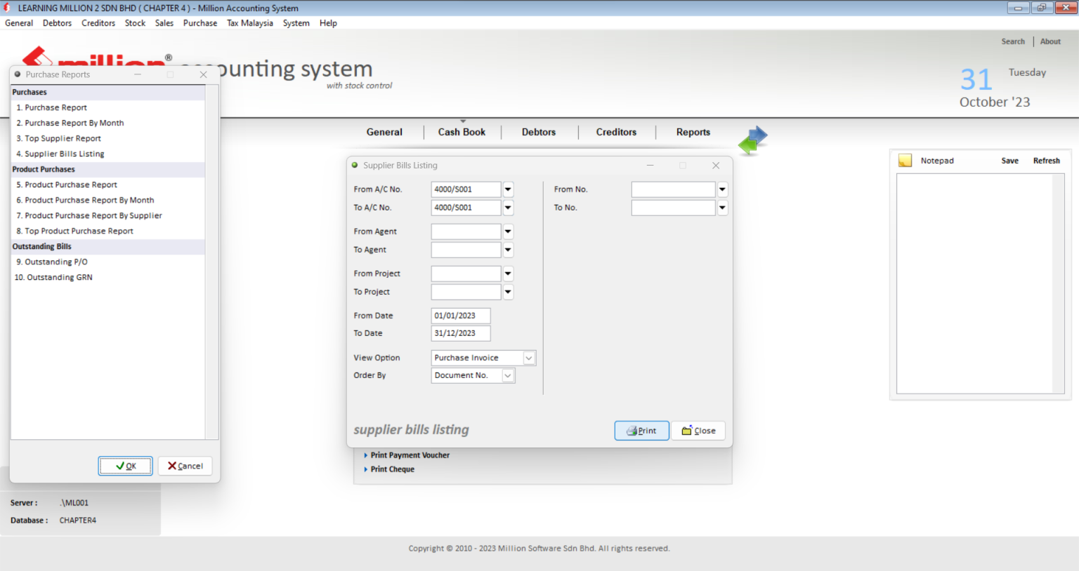Open the To A/C No. dropdown arrow
This screenshot has width=1079, height=571.
click(508, 208)
